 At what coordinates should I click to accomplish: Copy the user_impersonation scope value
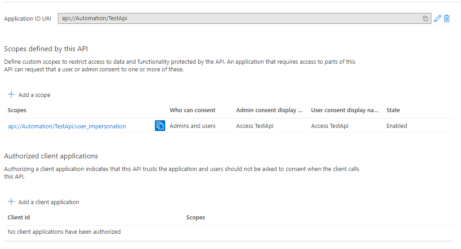pos(160,126)
